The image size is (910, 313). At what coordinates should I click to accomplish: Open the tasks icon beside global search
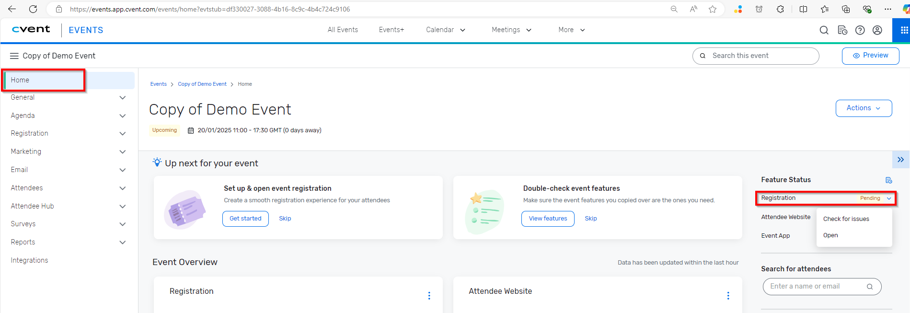(x=842, y=30)
